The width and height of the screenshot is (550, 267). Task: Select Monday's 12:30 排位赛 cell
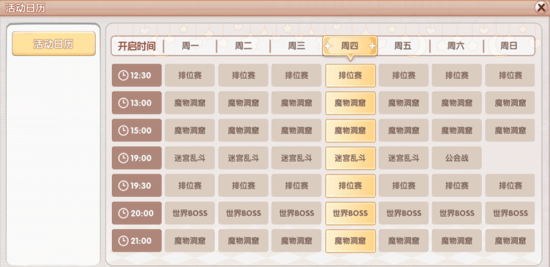click(190, 75)
